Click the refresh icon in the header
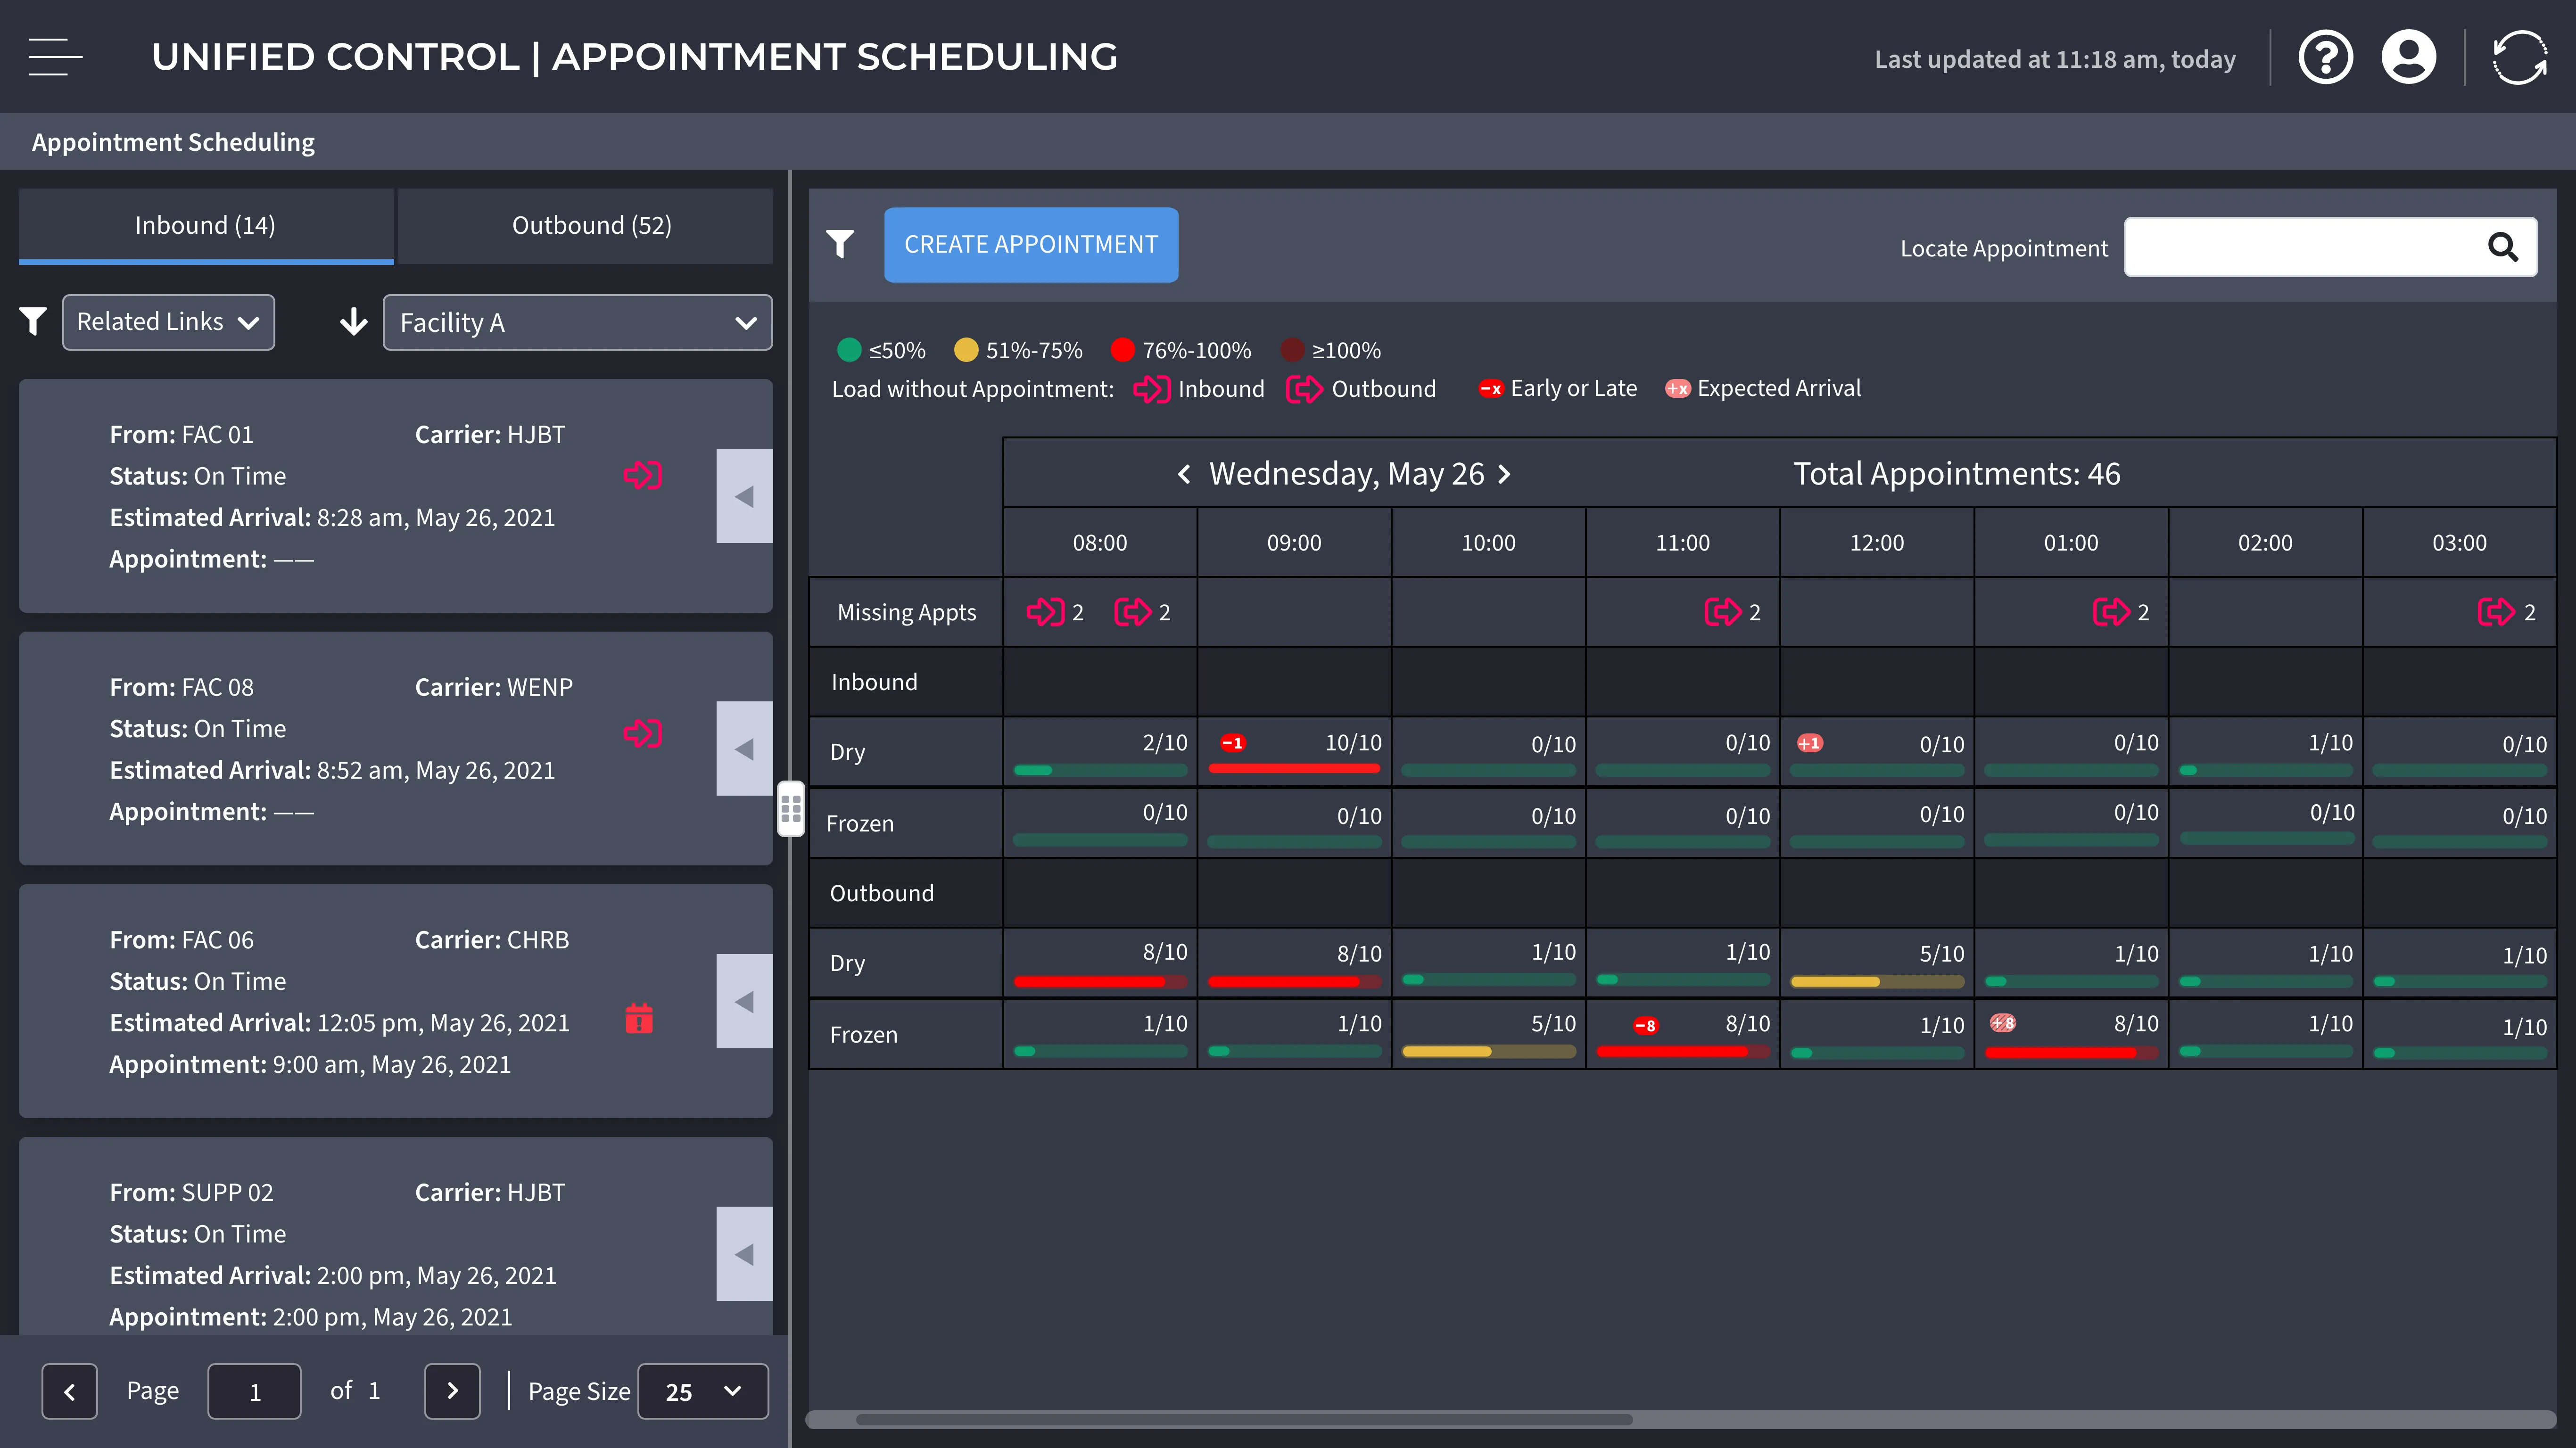 point(2519,58)
